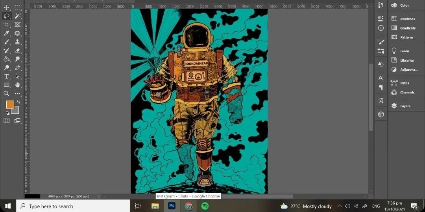Open Spotify from the taskbar

pyautogui.click(x=205, y=206)
